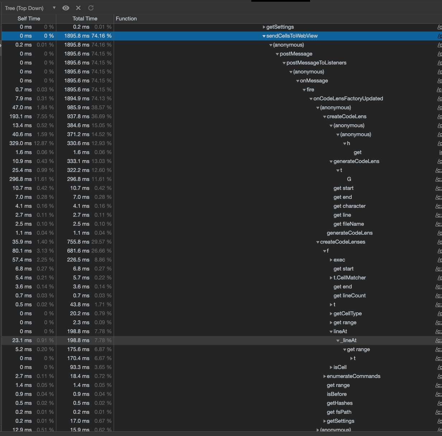Image resolution: width=442 pixels, height=436 pixels.
Task: Toggle the eye visibility icon in the toolbar
Action: click(66, 8)
